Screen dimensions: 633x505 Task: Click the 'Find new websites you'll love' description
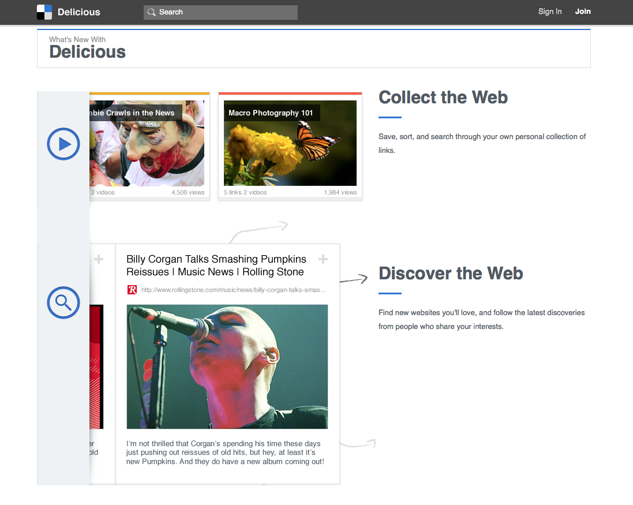pyautogui.click(x=481, y=319)
